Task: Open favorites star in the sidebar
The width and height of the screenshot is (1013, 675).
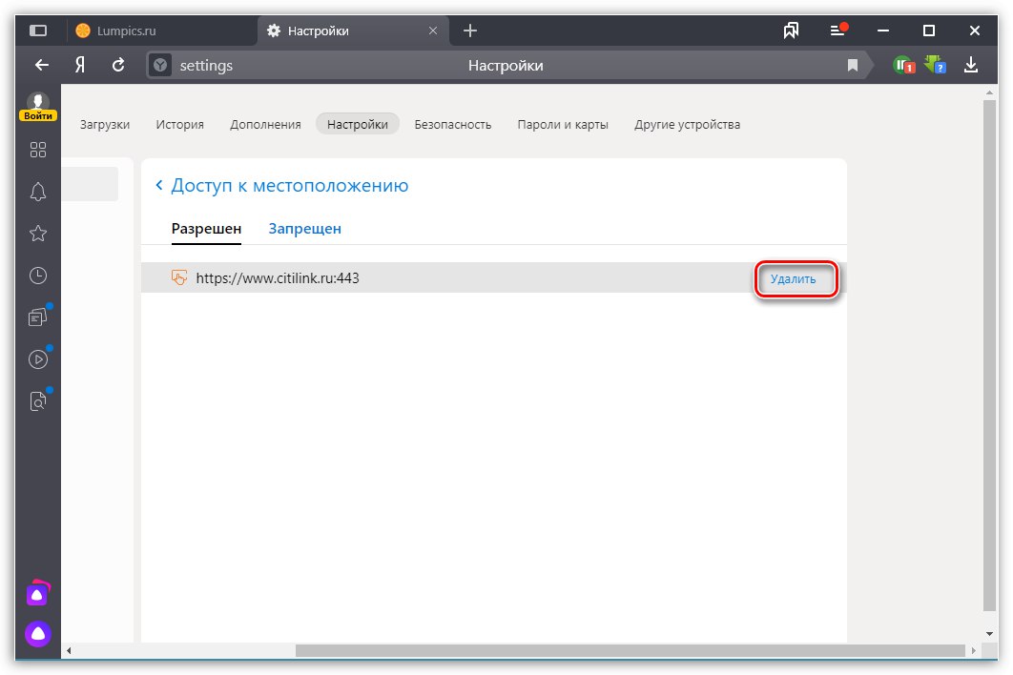Action: pos(38,234)
